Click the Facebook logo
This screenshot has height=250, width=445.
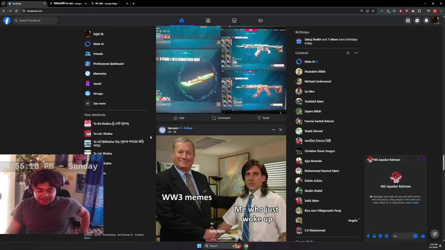pyautogui.click(x=7, y=20)
